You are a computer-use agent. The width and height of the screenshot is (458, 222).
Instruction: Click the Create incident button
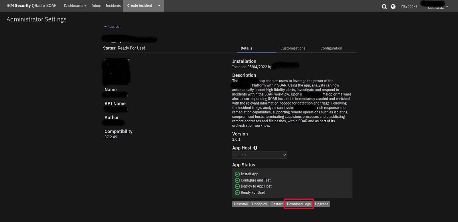(x=139, y=6)
